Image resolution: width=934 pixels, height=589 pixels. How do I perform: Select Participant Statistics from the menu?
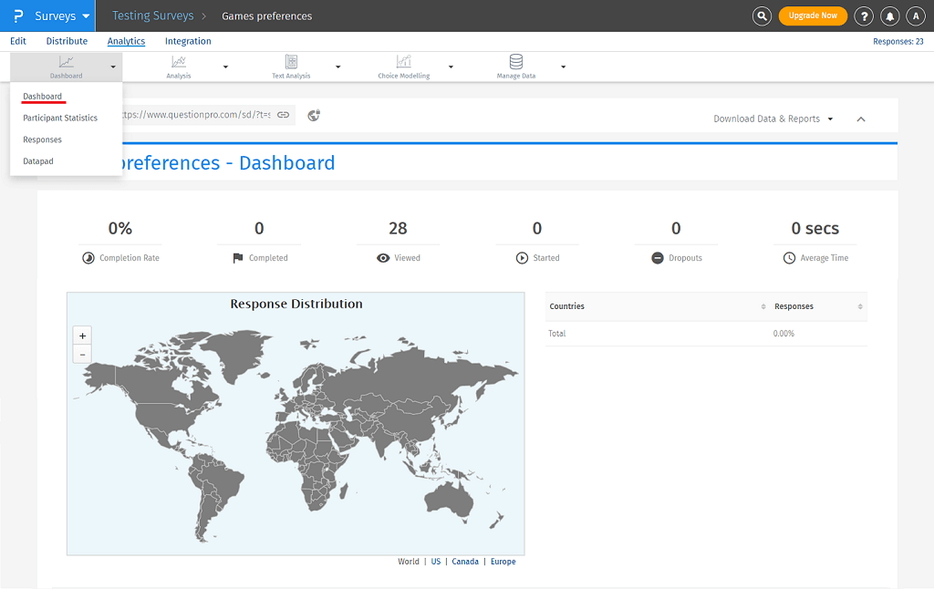tap(60, 118)
